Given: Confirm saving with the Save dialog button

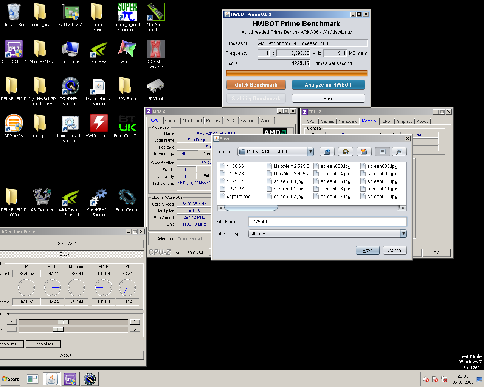Looking at the screenshot, I should [368, 250].
